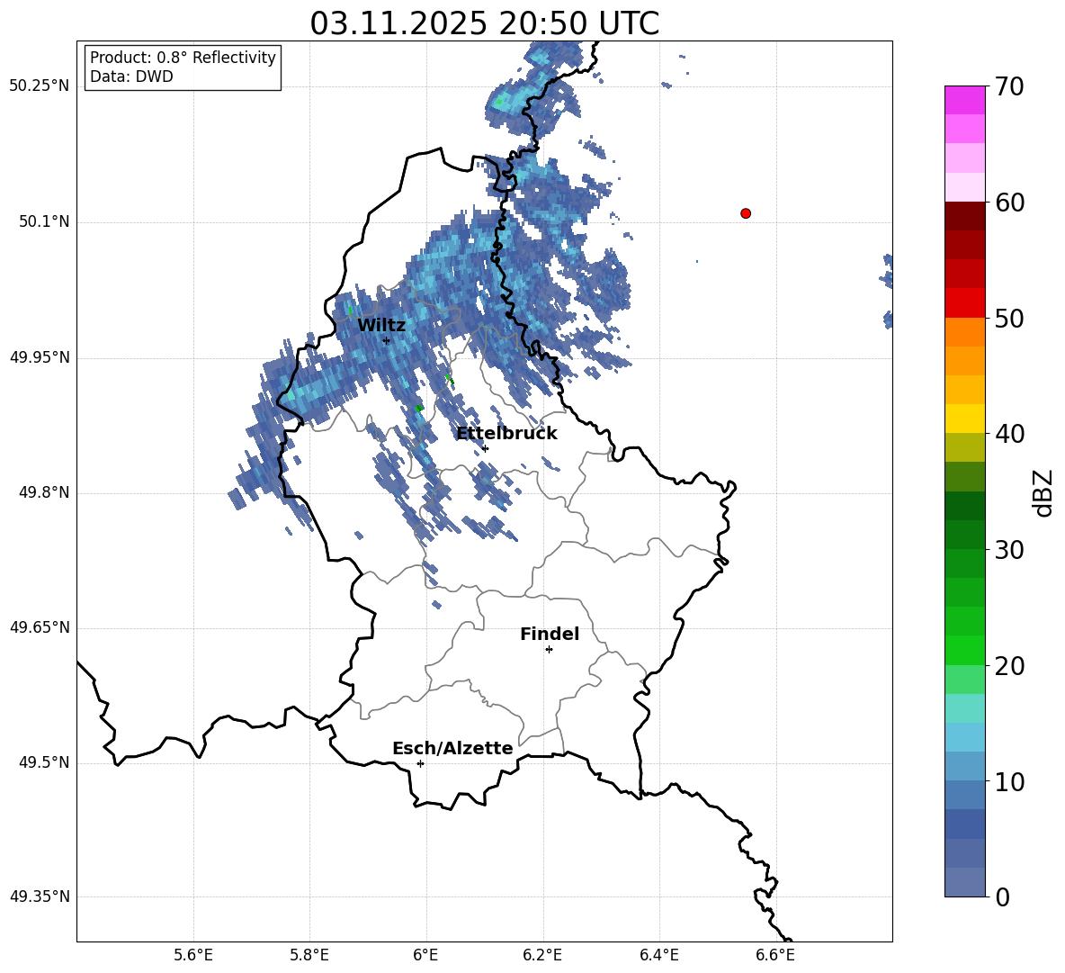Click the 6.4°E longitude label
This screenshot has height=973, width=1065.
658,955
